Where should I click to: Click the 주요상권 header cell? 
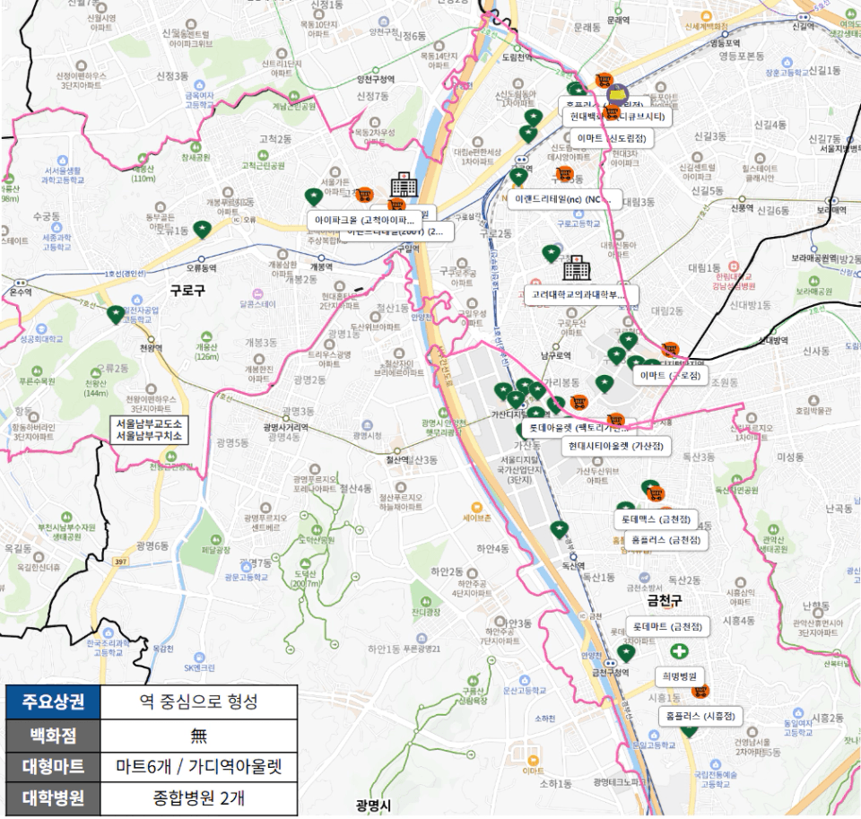[53, 701]
